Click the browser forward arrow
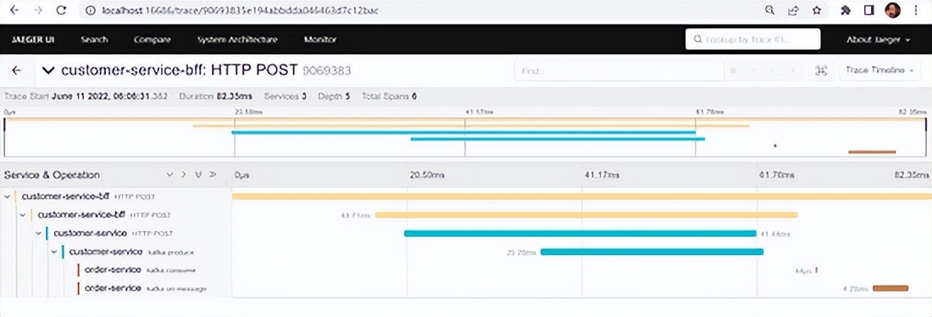Screen dimensions: 932x317 (38, 10)
